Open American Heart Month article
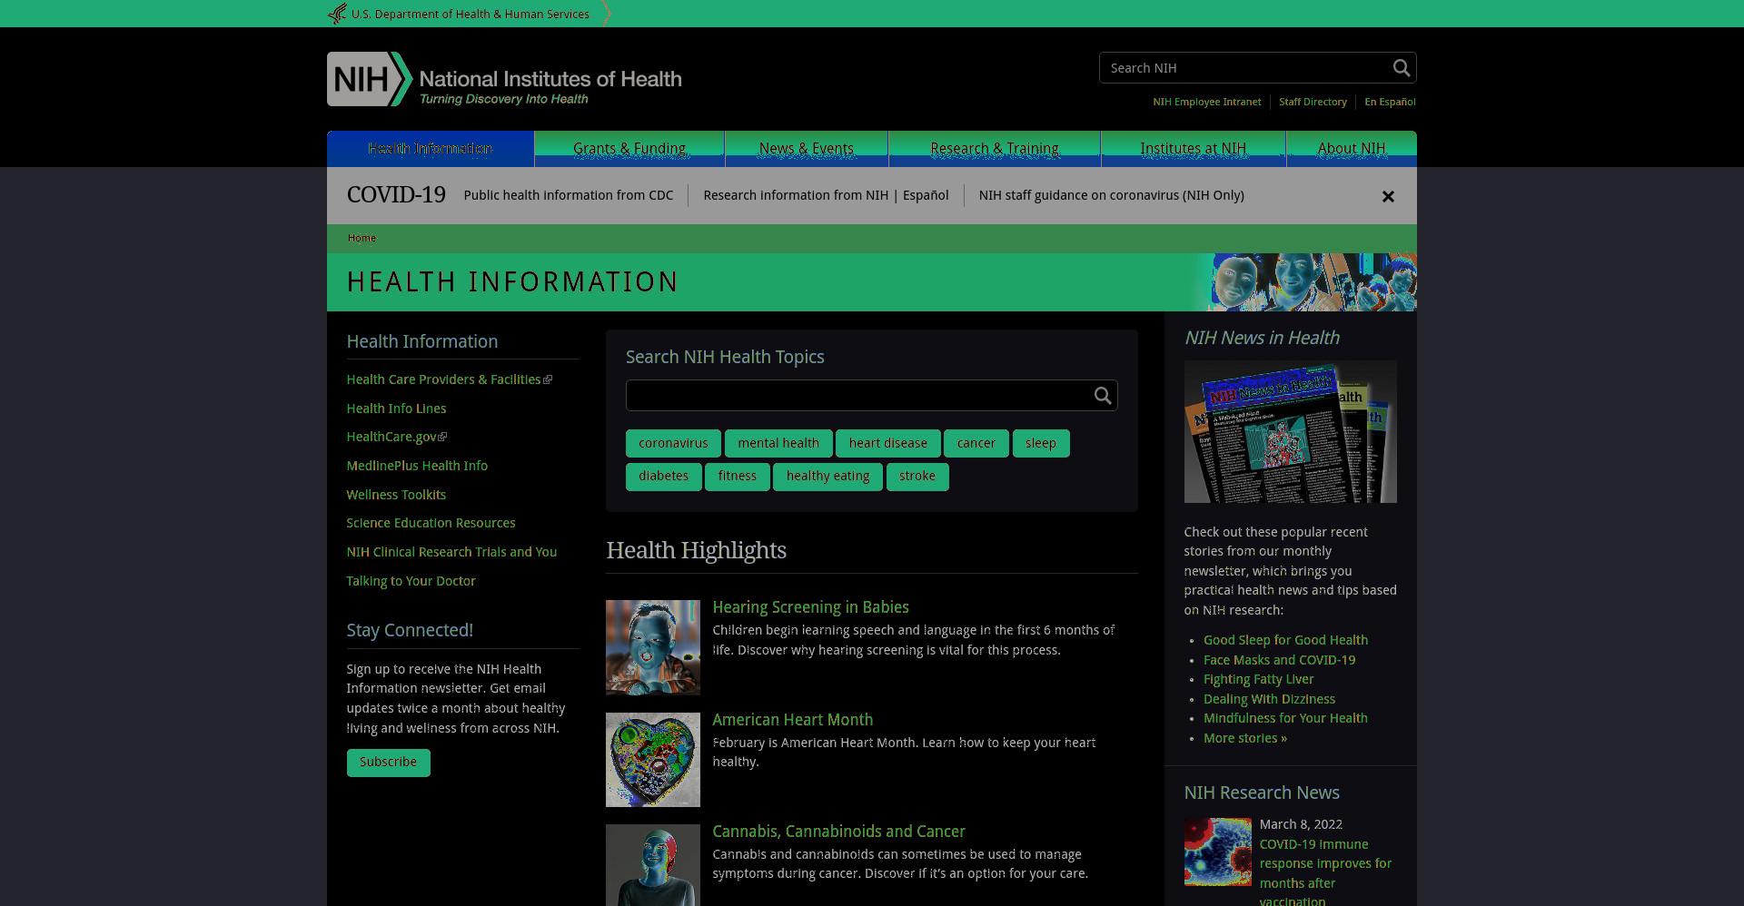1744x906 pixels. coord(792,720)
